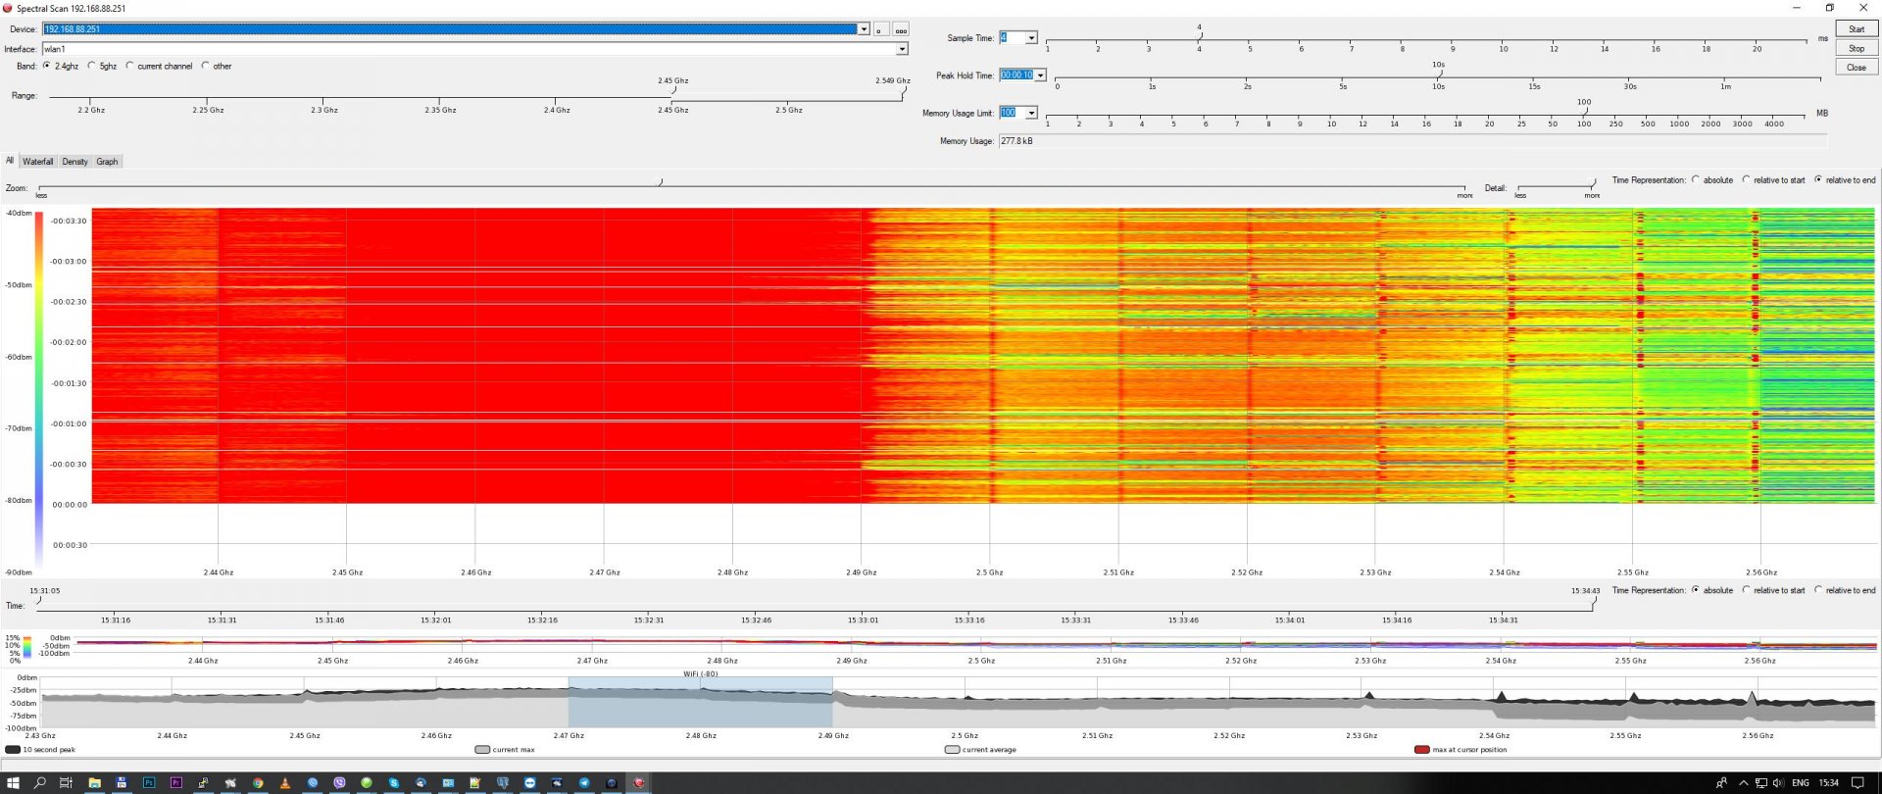Open the Peak Hold Time dropdown

click(x=1040, y=75)
